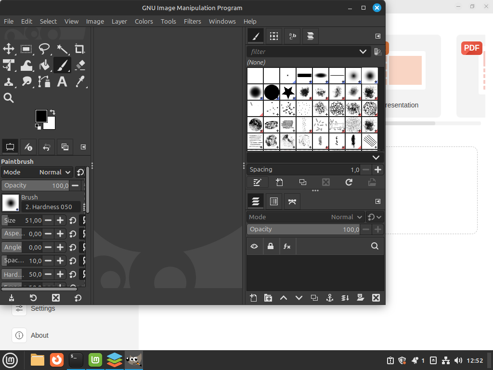Switch to the Device Status tab
493x370 pixels.
pyautogui.click(x=28, y=147)
